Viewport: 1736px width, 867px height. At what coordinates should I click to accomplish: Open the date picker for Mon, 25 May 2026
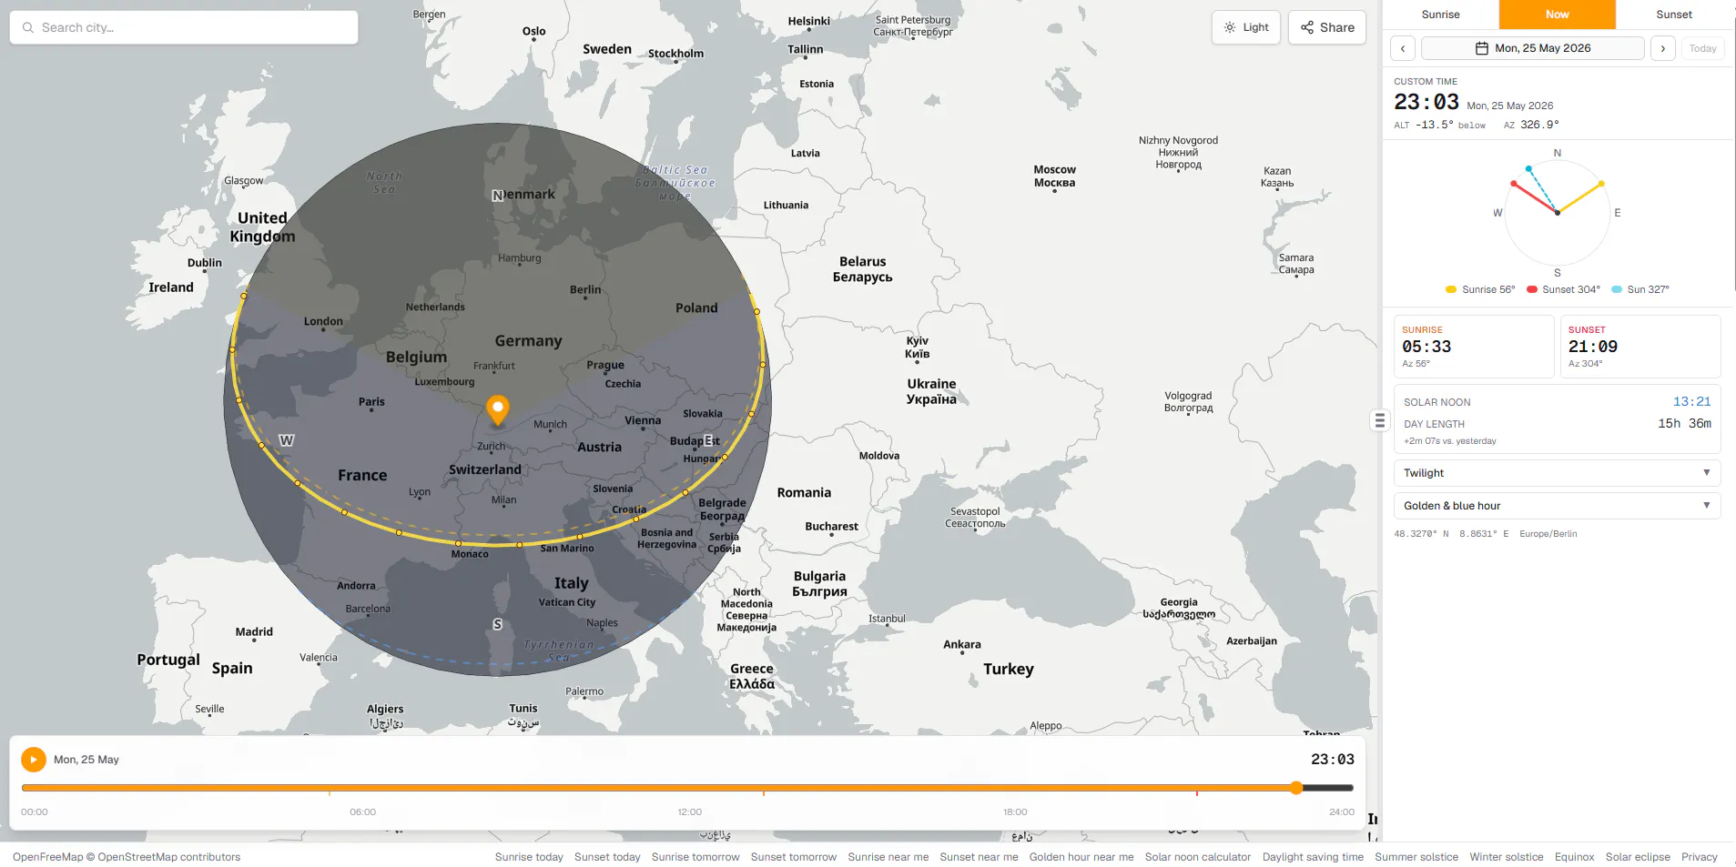click(x=1533, y=48)
